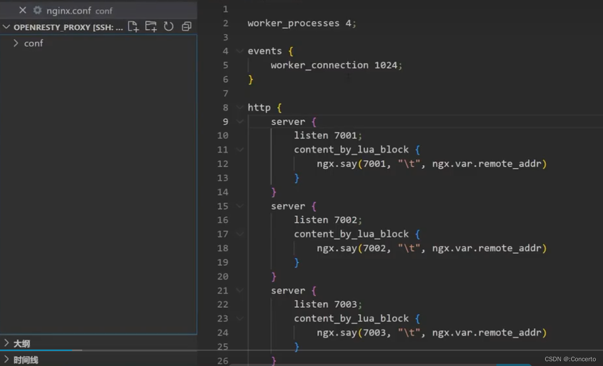Fold the server block at line 15
Screen dimensions: 603x366
[240, 206]
